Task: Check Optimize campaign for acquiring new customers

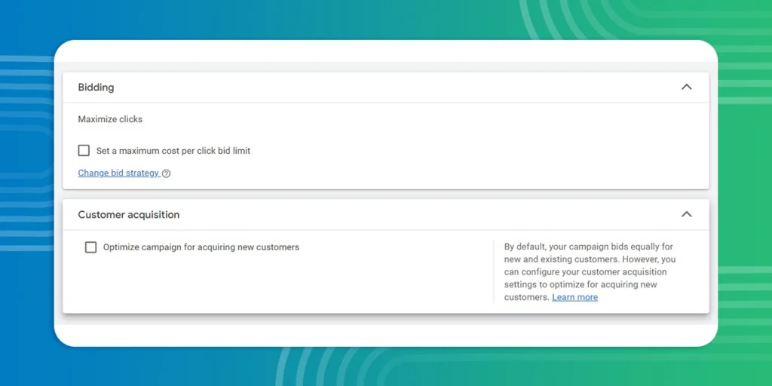Action: click(90, 247)
